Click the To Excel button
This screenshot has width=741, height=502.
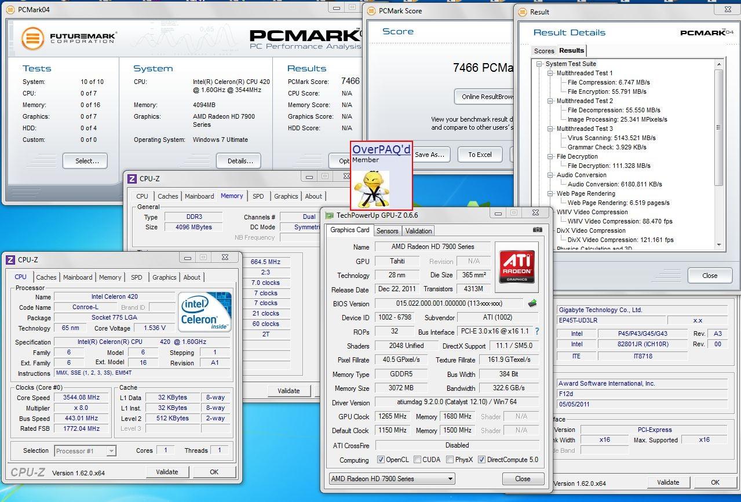480,155
